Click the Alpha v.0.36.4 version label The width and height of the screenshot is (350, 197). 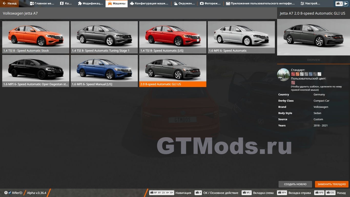[x=37, y=193]
